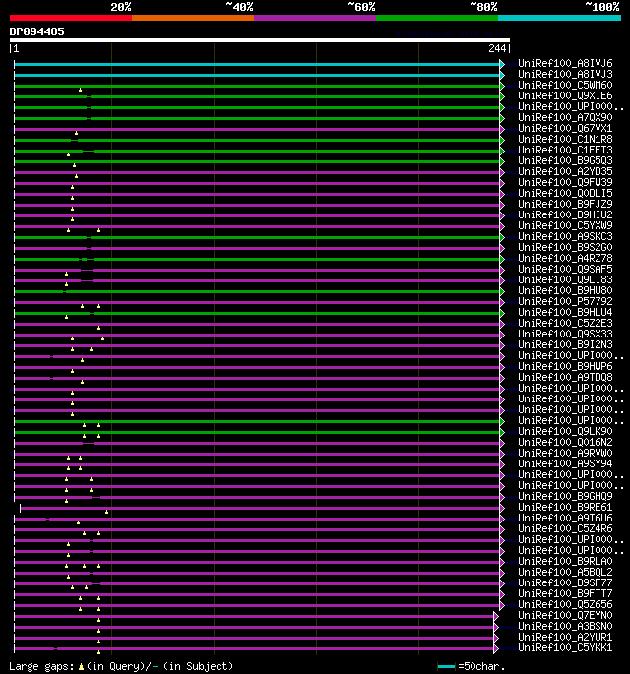Open hit UniRef100_Q67VX1
The image size is (630, 674).
tap(565, 128)
